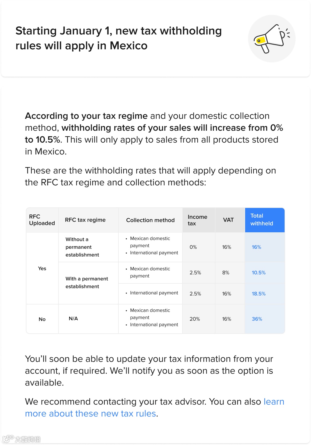Click the megaphone announcement icon
The width and height of the screenshot is (311, 445).
click(x=271, y=39)
